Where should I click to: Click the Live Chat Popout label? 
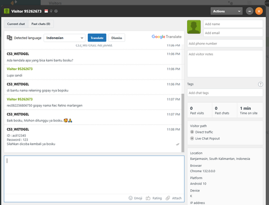coord(208,138)
